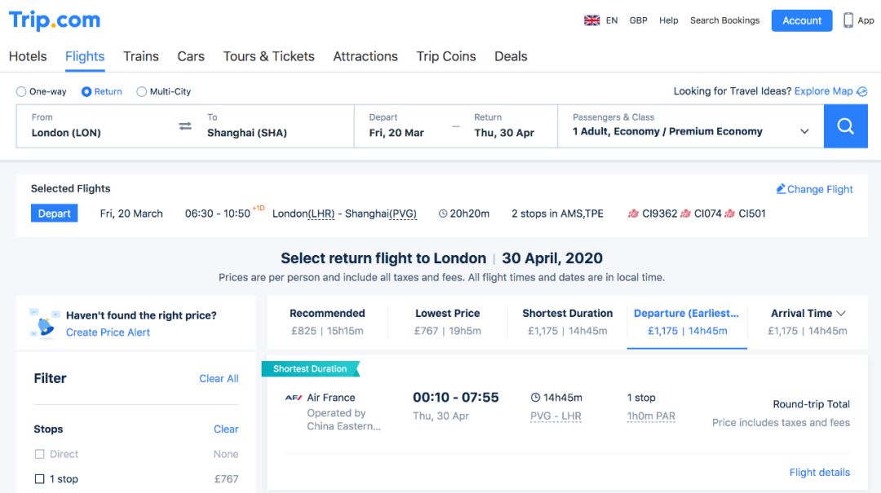
Task: Check the 1 stop filter checkbox
Action: [x=39, y=479]
